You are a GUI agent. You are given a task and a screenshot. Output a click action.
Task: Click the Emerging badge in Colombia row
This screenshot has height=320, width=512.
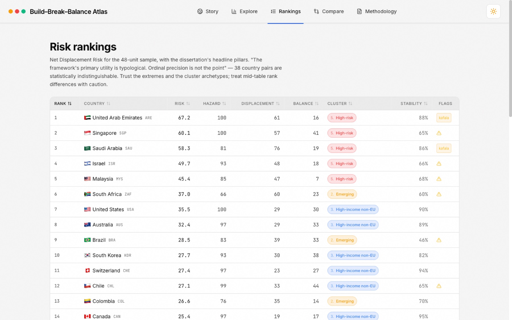(342, 301)
